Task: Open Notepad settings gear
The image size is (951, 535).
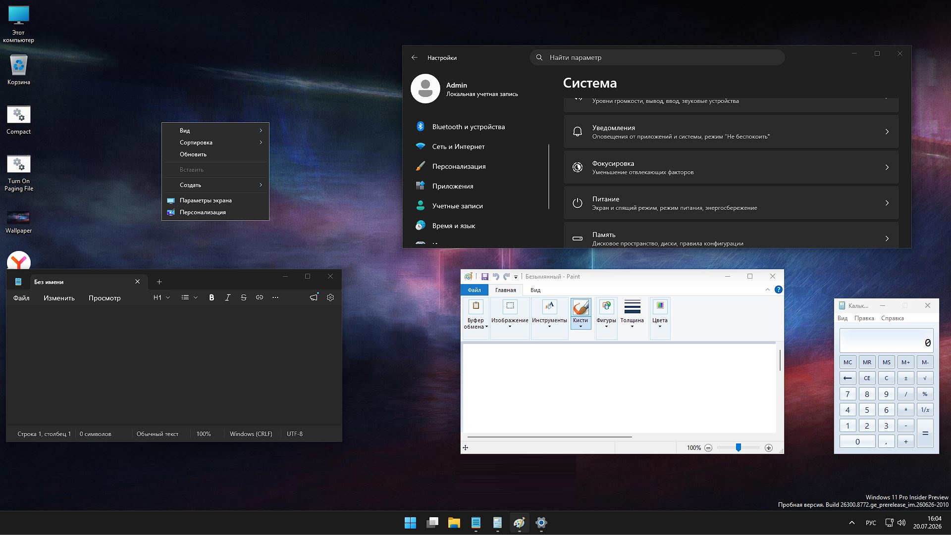Action: pos(330,297)
